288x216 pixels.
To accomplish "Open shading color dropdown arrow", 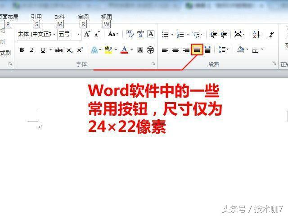I will point(247,49).
